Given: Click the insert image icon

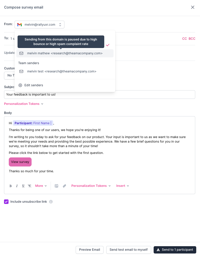Looking at the screenshot, I should (x=56, y=186).
